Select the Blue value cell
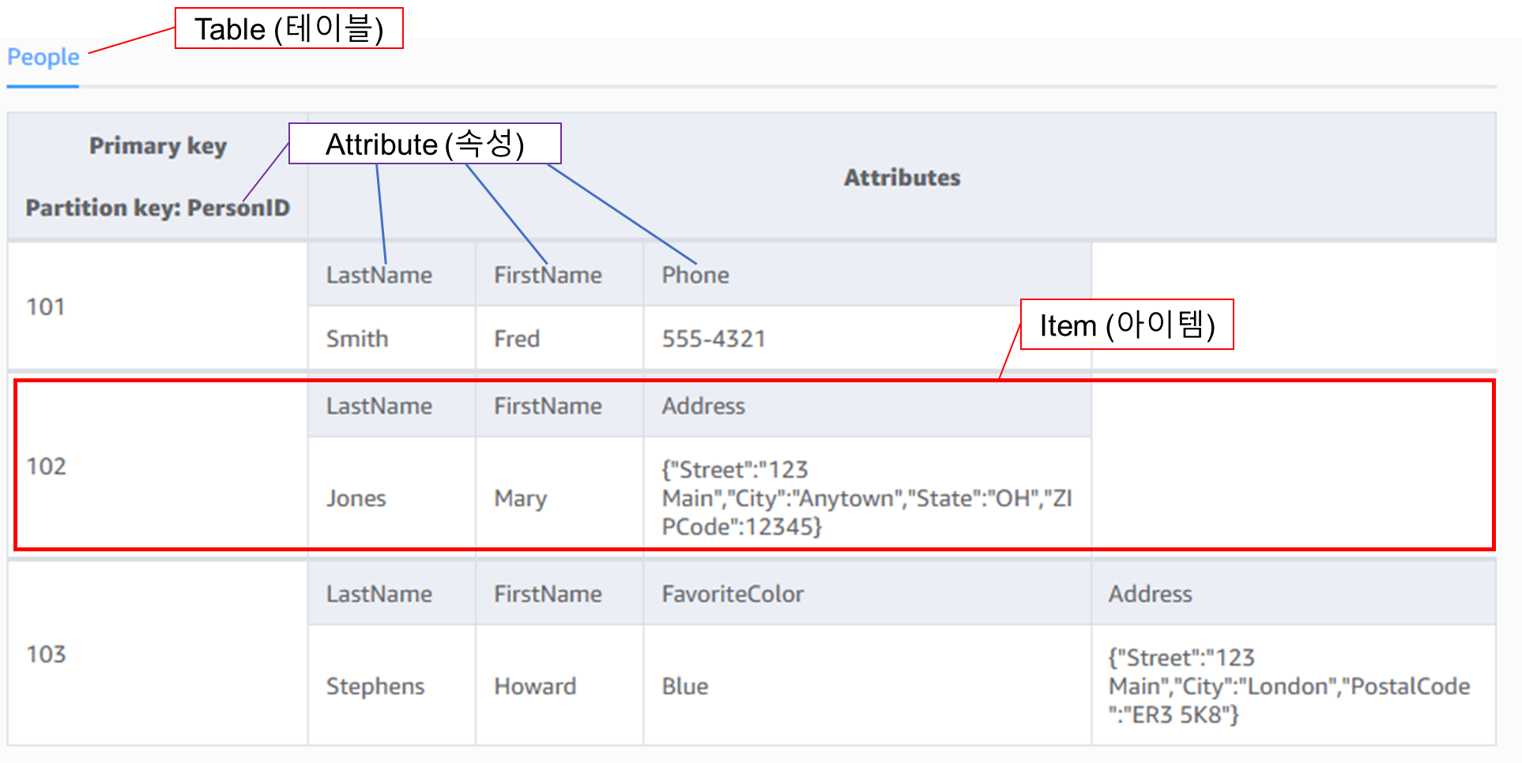Image resolution: width=1522 pixels, height=763 pixels. coord(685,686)
